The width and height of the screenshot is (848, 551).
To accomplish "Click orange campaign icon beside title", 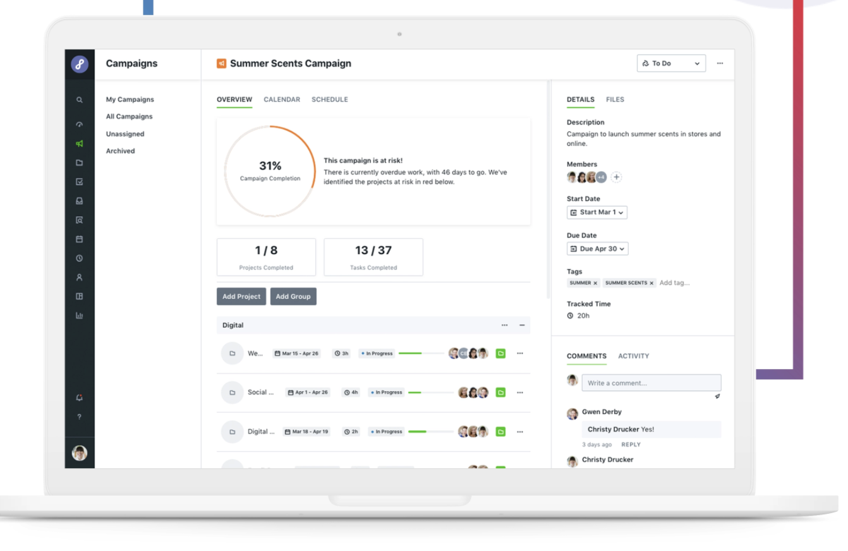I will click(221, 63).
